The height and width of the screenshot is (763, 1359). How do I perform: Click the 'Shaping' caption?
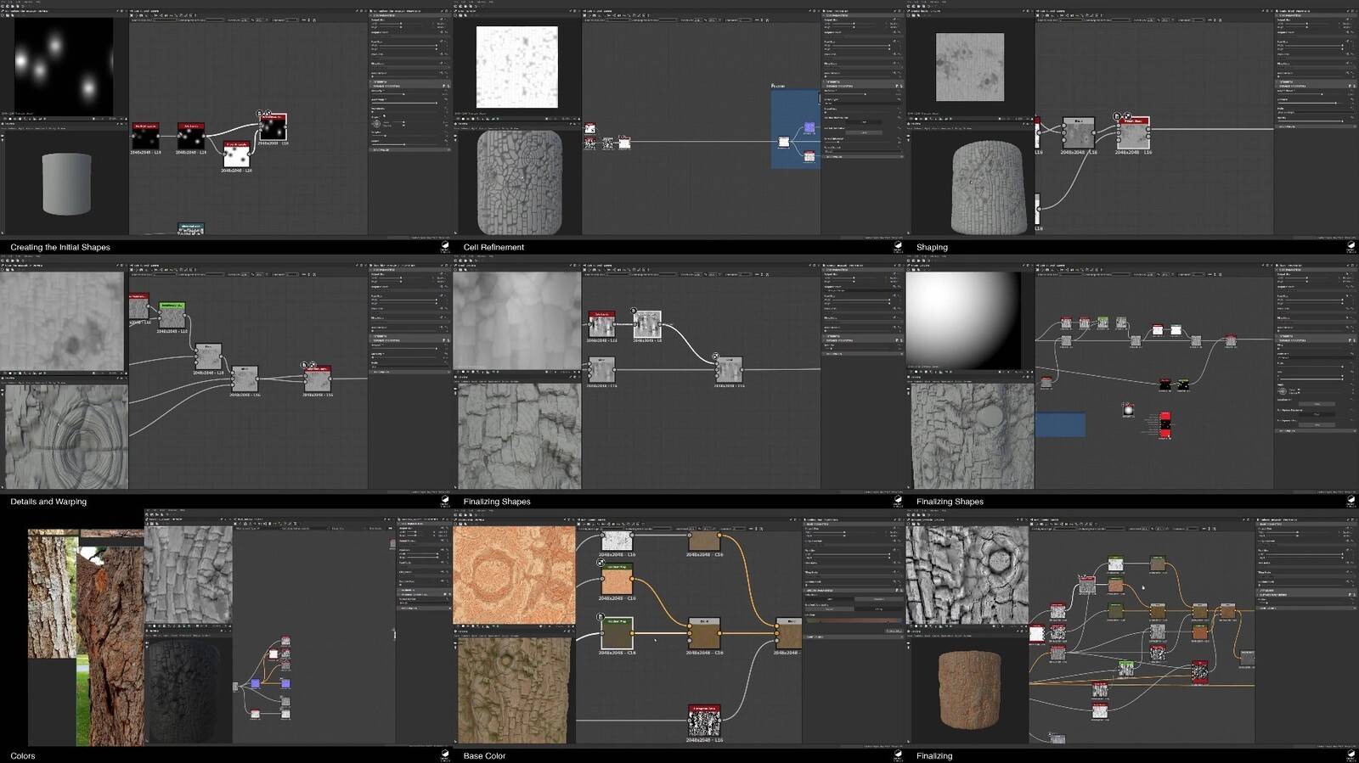tap(932, 247)
